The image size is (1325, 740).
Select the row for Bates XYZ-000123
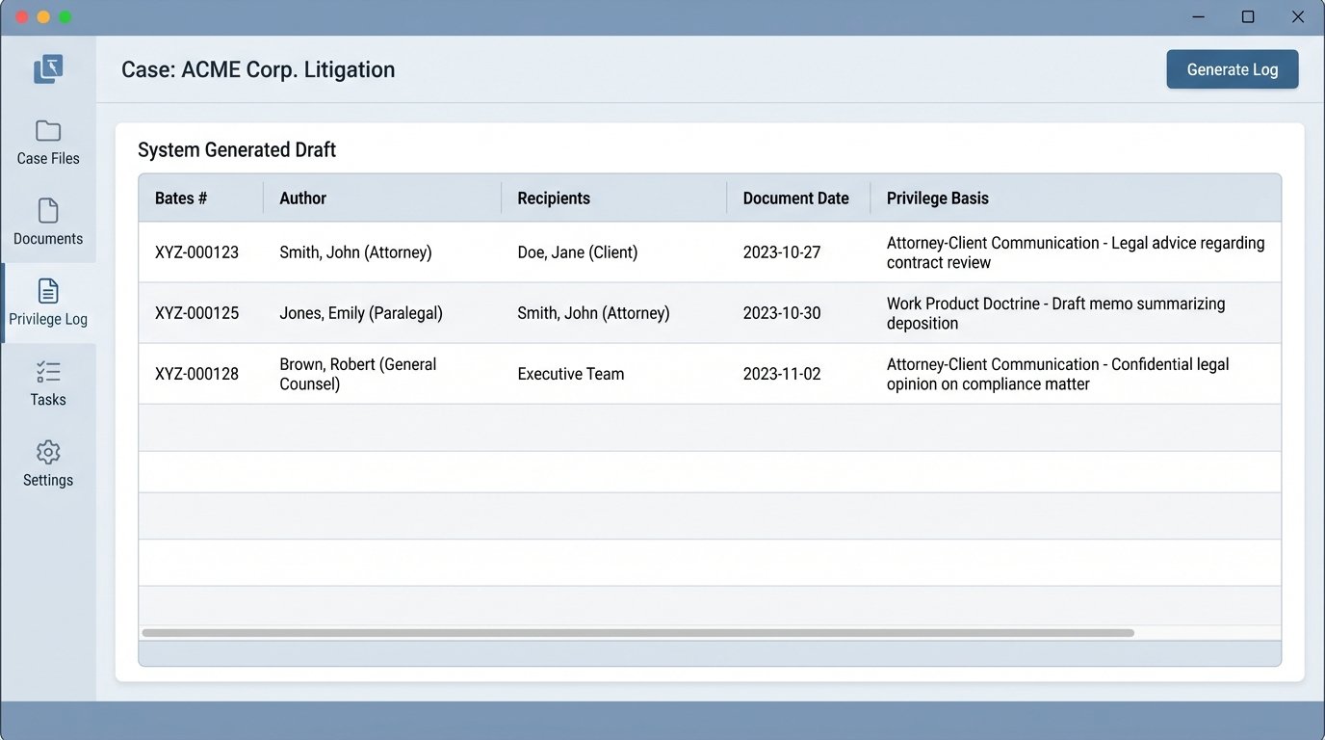[578, 251]
